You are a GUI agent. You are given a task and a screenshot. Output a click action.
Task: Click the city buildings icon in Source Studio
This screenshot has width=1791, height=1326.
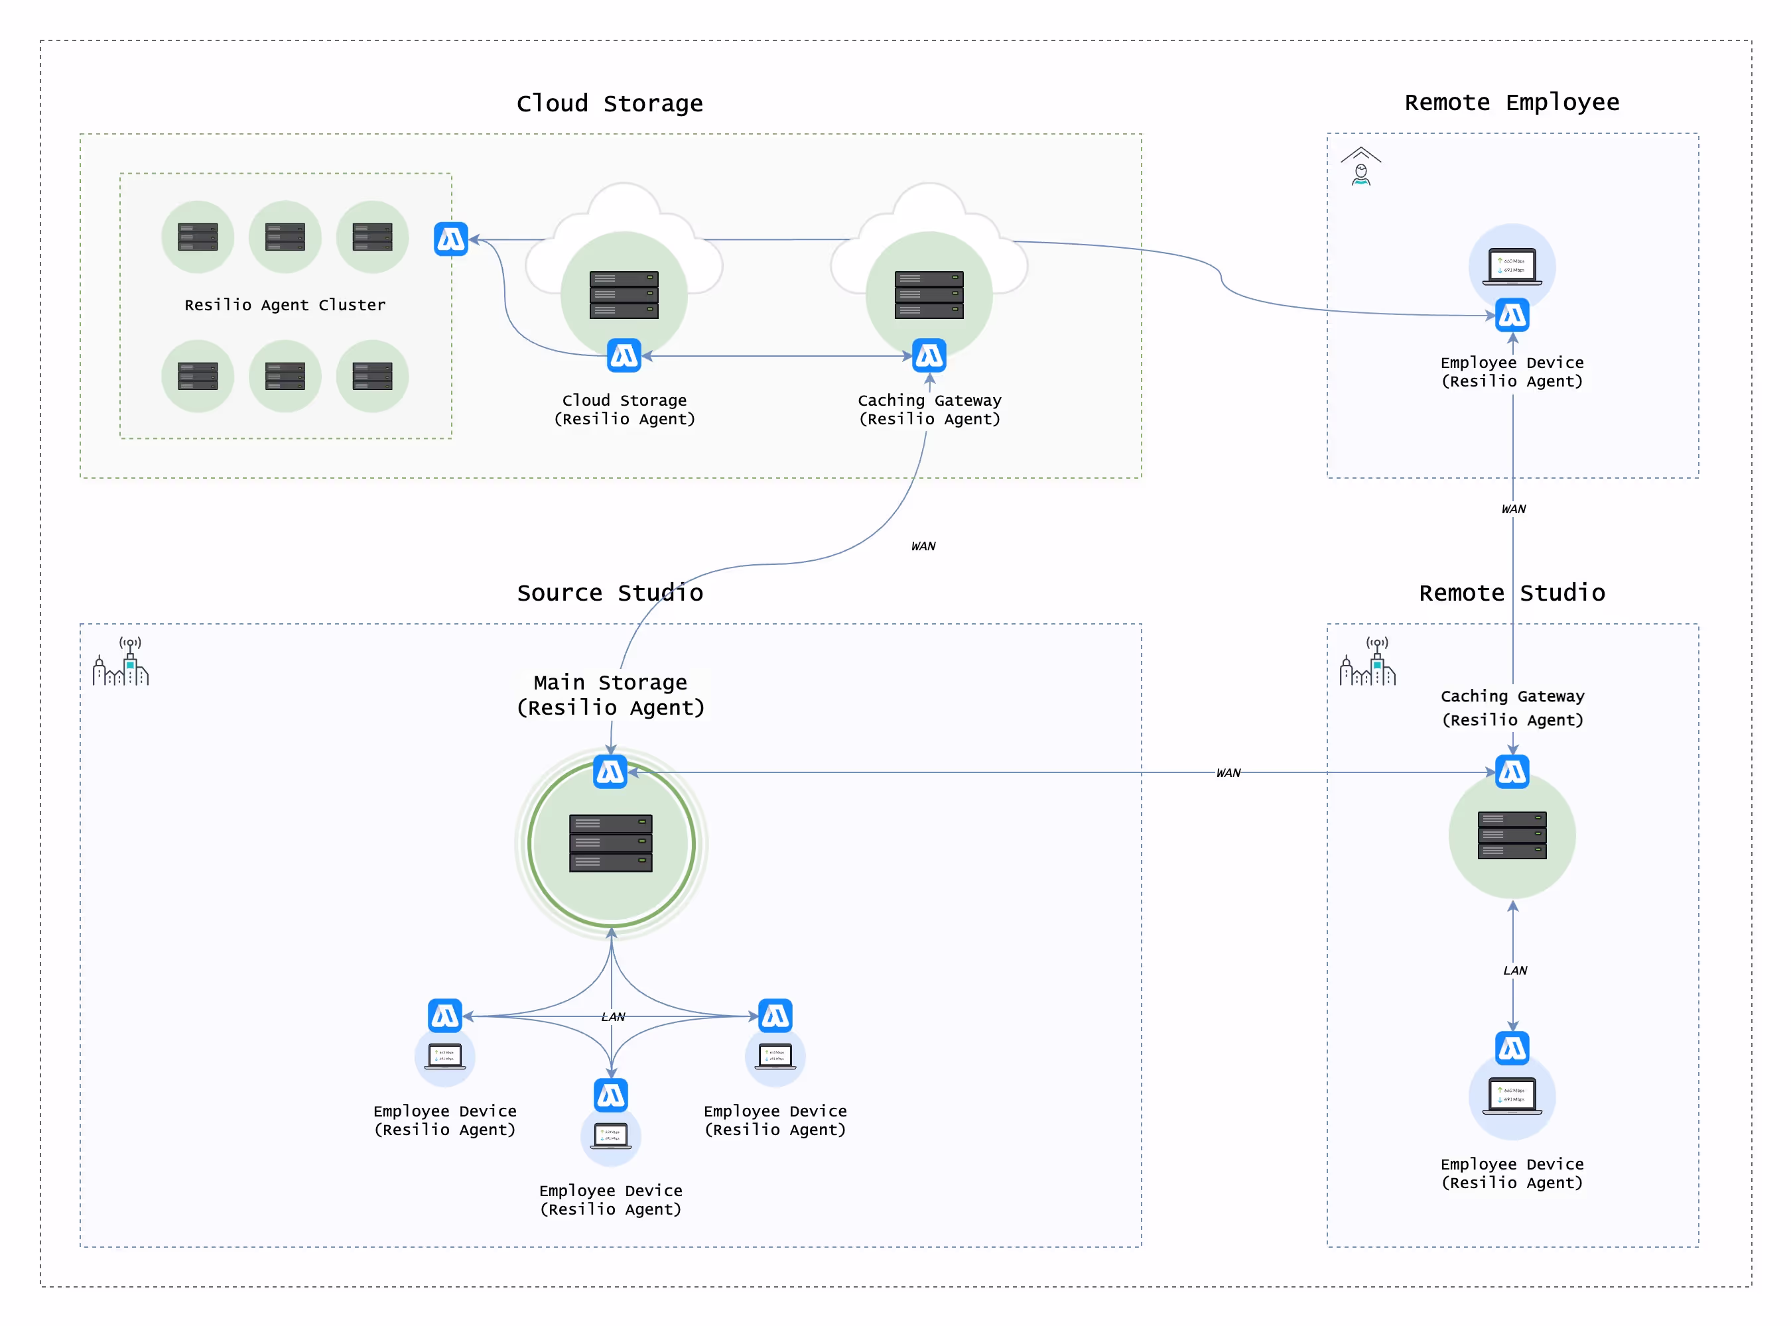pyautogui.click(x=121, y=663)
